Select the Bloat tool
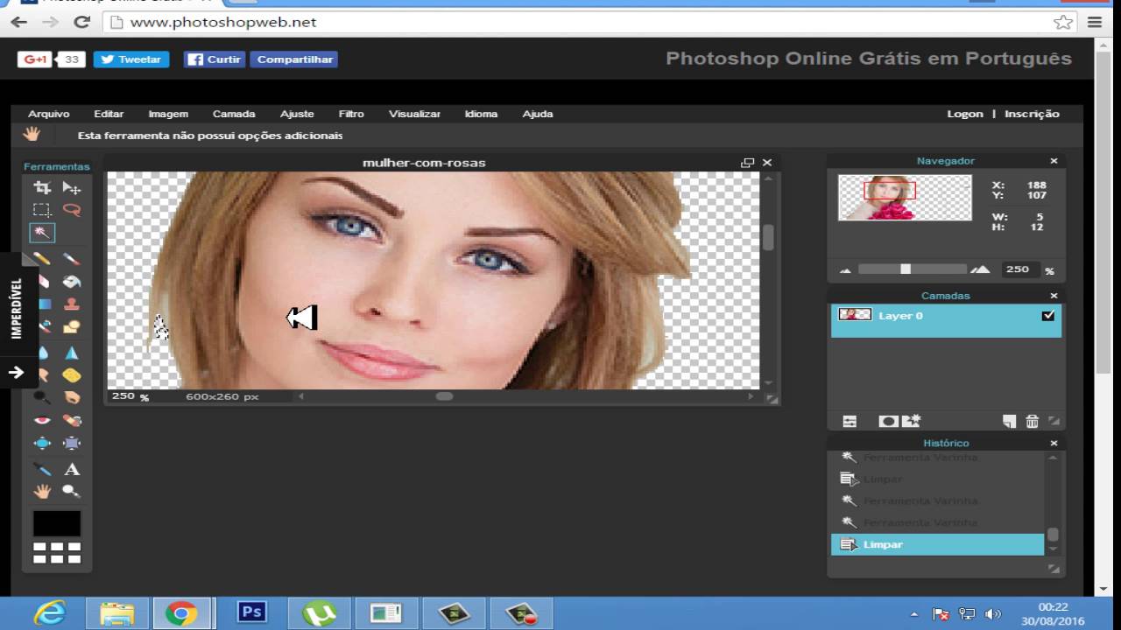The image size is (1121, 630). click(x=42, y=443)
